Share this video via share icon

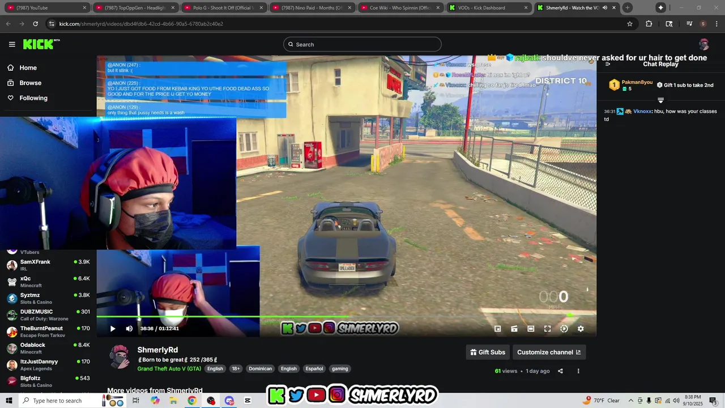(x=560, y=371)
